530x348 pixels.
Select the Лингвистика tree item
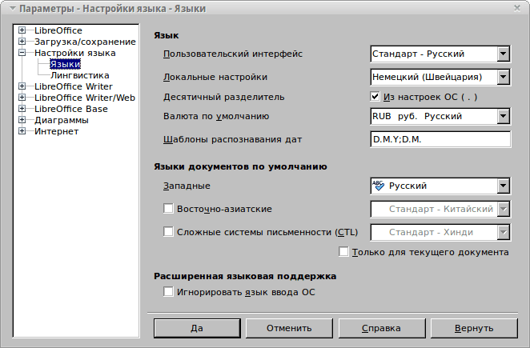[x=80, y=75]
